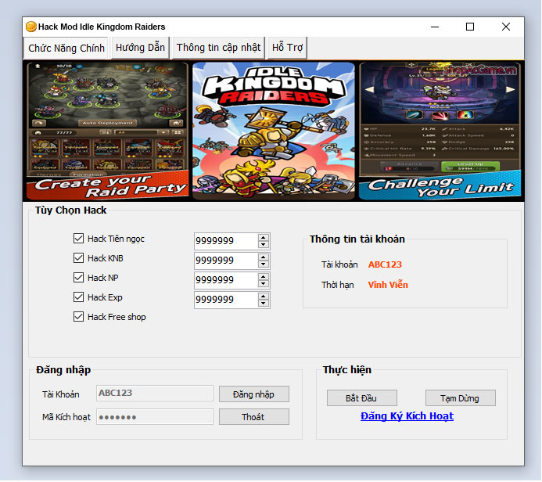Switch to the Chức Năng Chính tab

click(x=66, y=48)
